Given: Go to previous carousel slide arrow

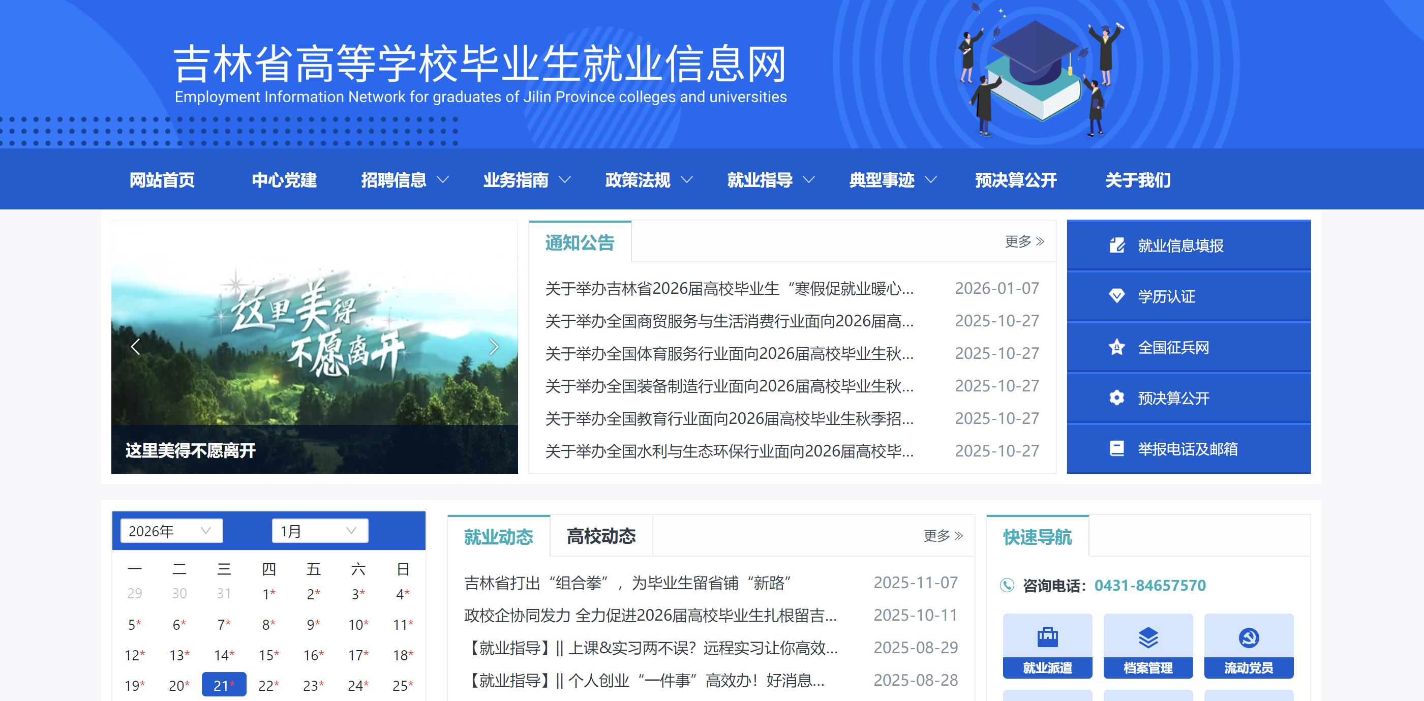Looking at the screenshot, I should (x=135, y=347).
